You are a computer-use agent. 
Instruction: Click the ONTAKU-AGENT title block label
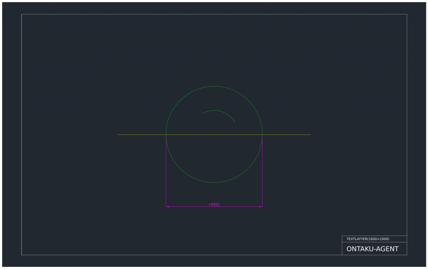372,249
